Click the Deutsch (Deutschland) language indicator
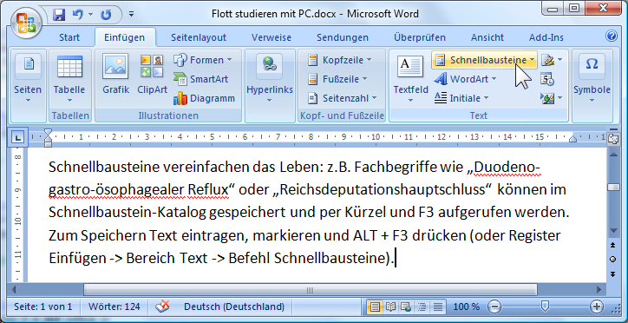This screenshot has width=628, height=323. (x=234, y=307)
